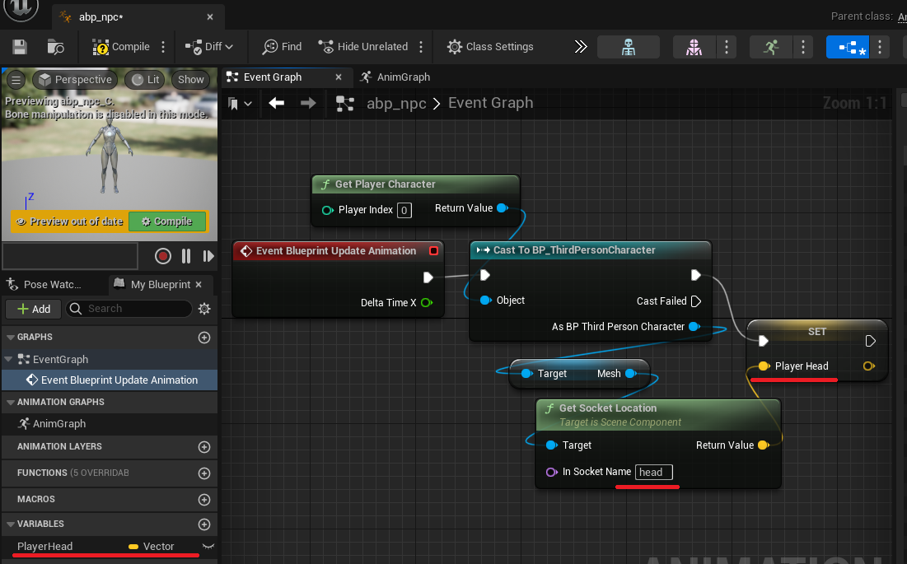907x564 pixels.
Task: Collapse ANIMATION GRAPHS section
Action: coord(11,402)
